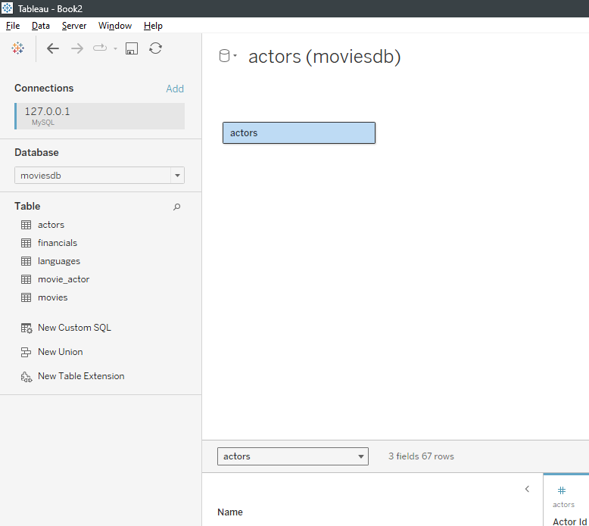This screenshot has height=526, width=589.
Task: Click the redo arrow toolbar icon
Action: tap(100, 48)
